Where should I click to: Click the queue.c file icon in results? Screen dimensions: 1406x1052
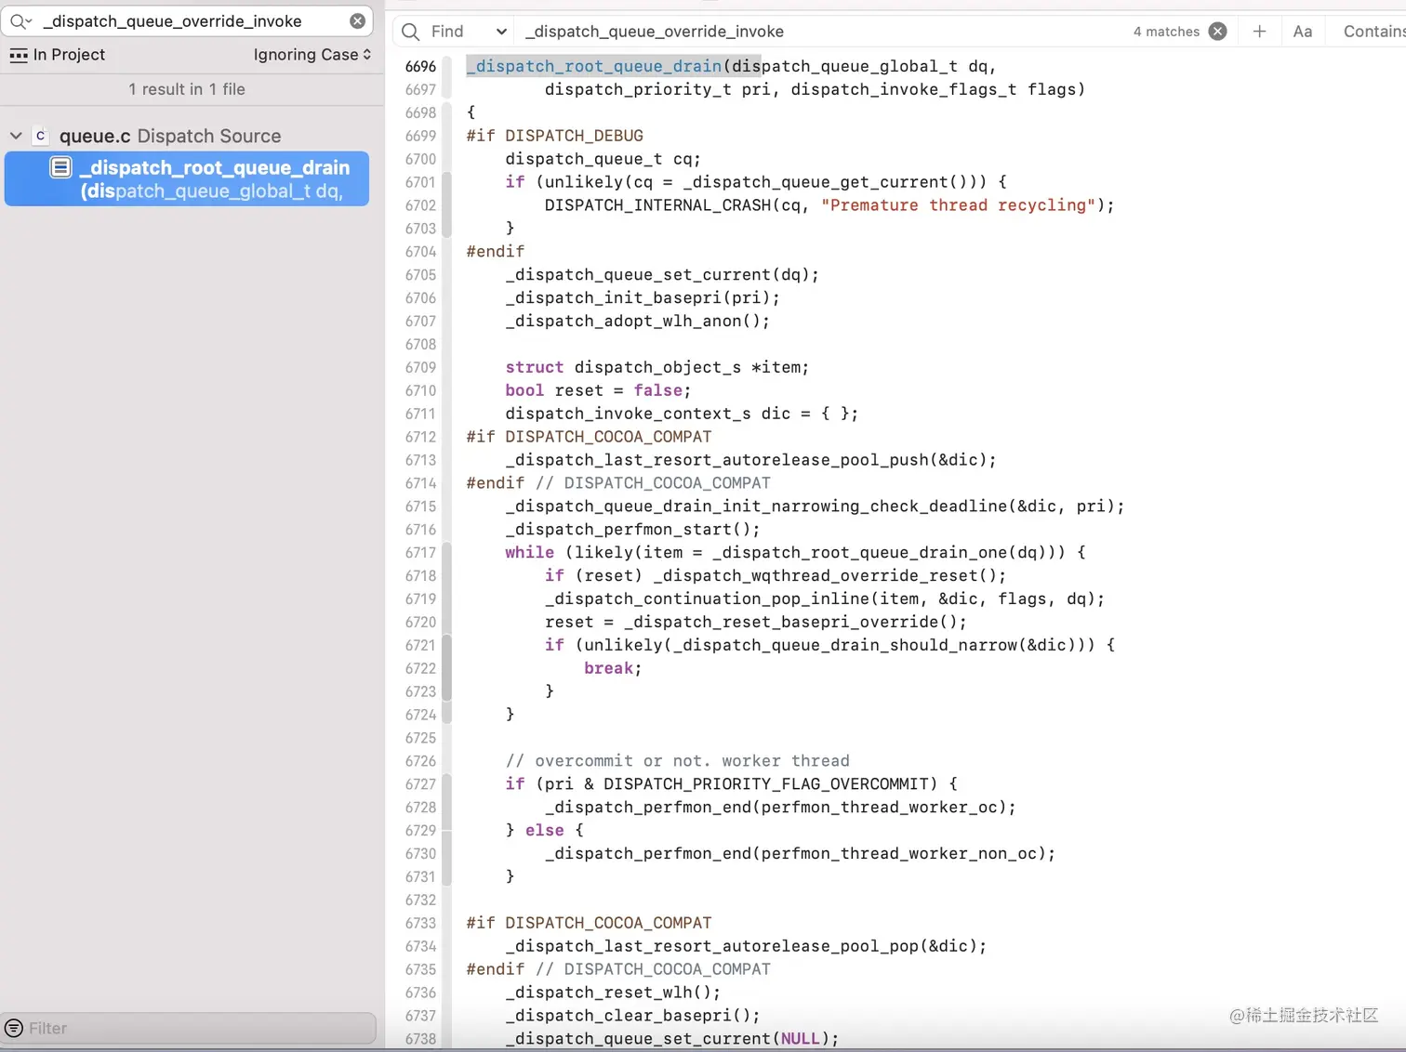pos(41,135)
